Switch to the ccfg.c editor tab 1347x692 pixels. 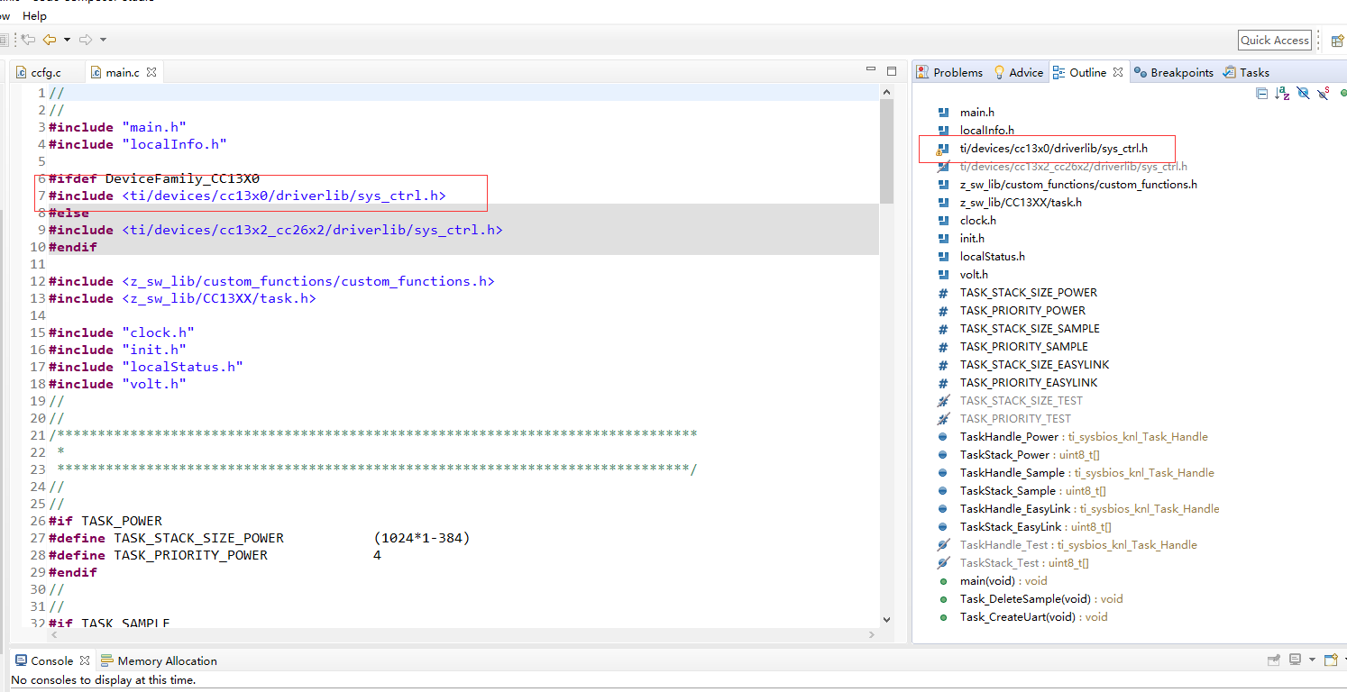[38, 72]
